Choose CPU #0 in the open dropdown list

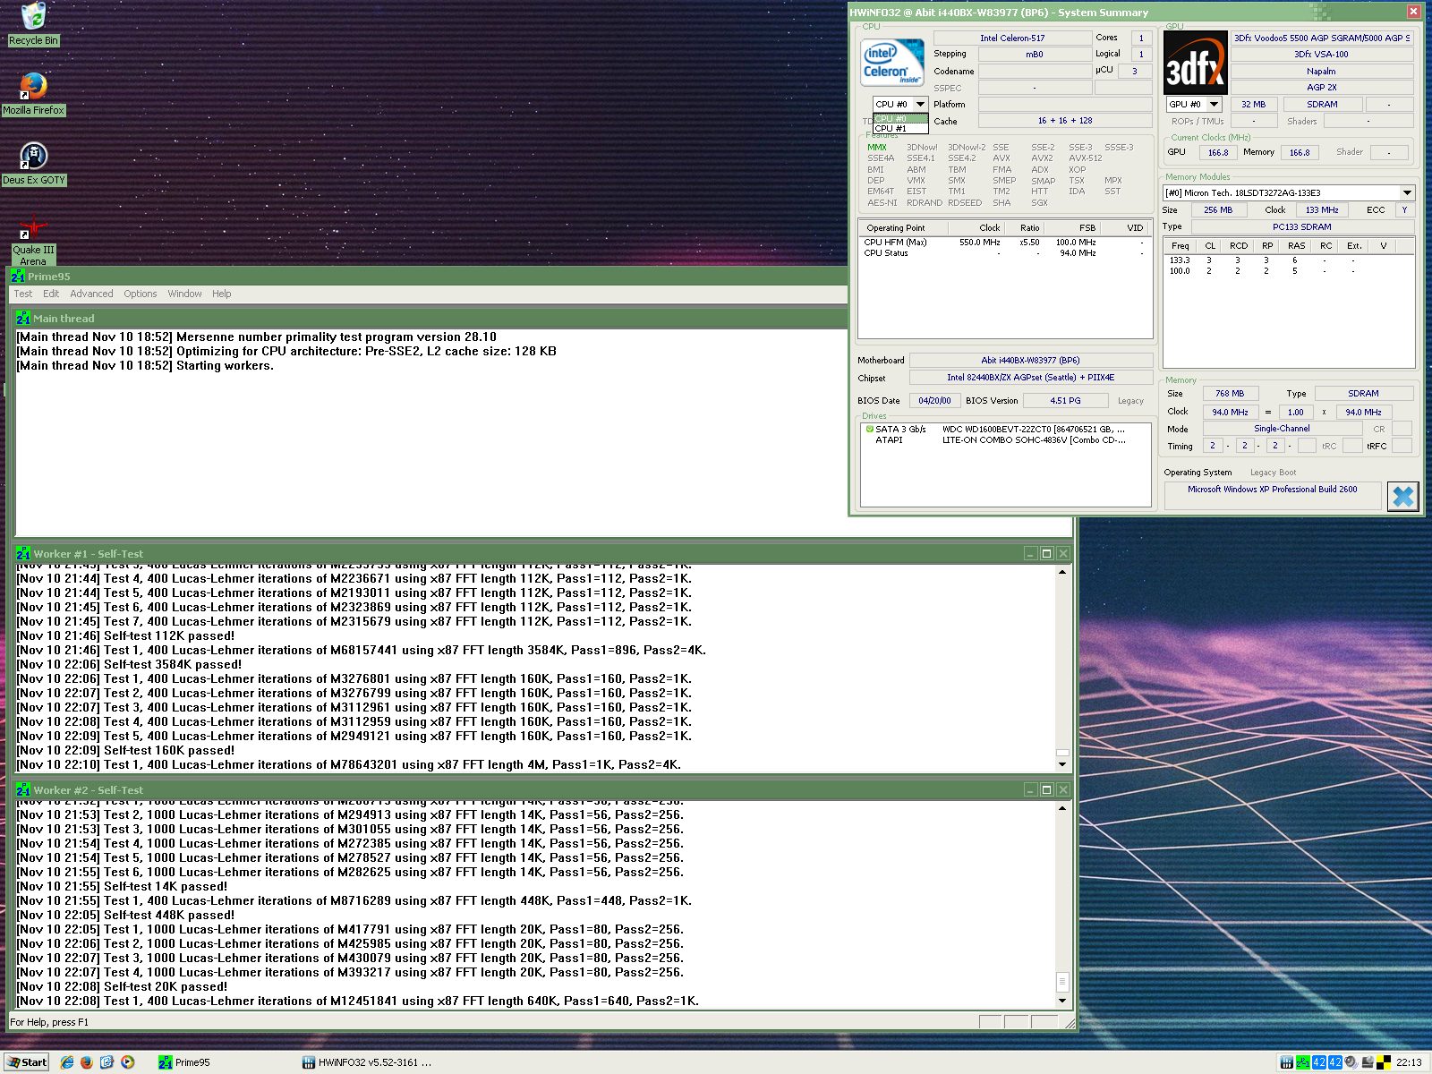(x=900, y=119)
